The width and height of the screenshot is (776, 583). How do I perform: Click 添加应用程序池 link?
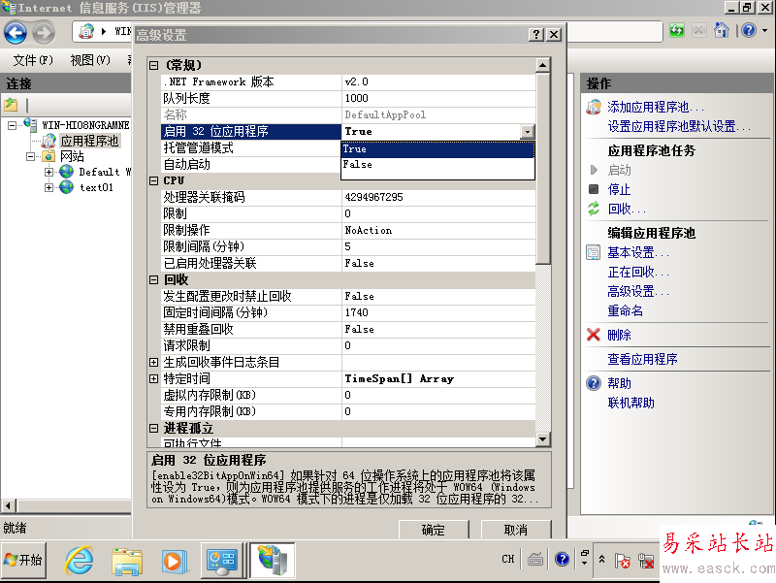click(656, 107)
